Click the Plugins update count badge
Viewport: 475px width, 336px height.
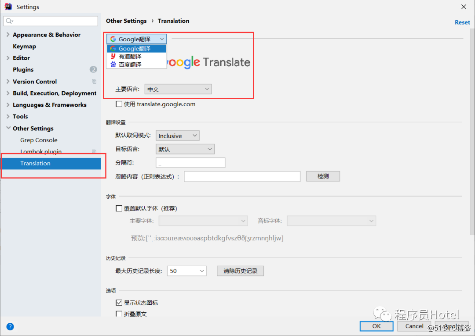[x=93, y=69]
